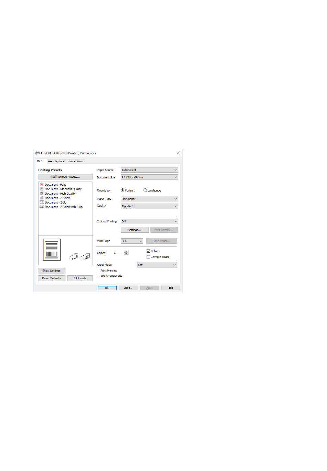Click the Page Order button

pyautogui.click(x=161, y=241)
